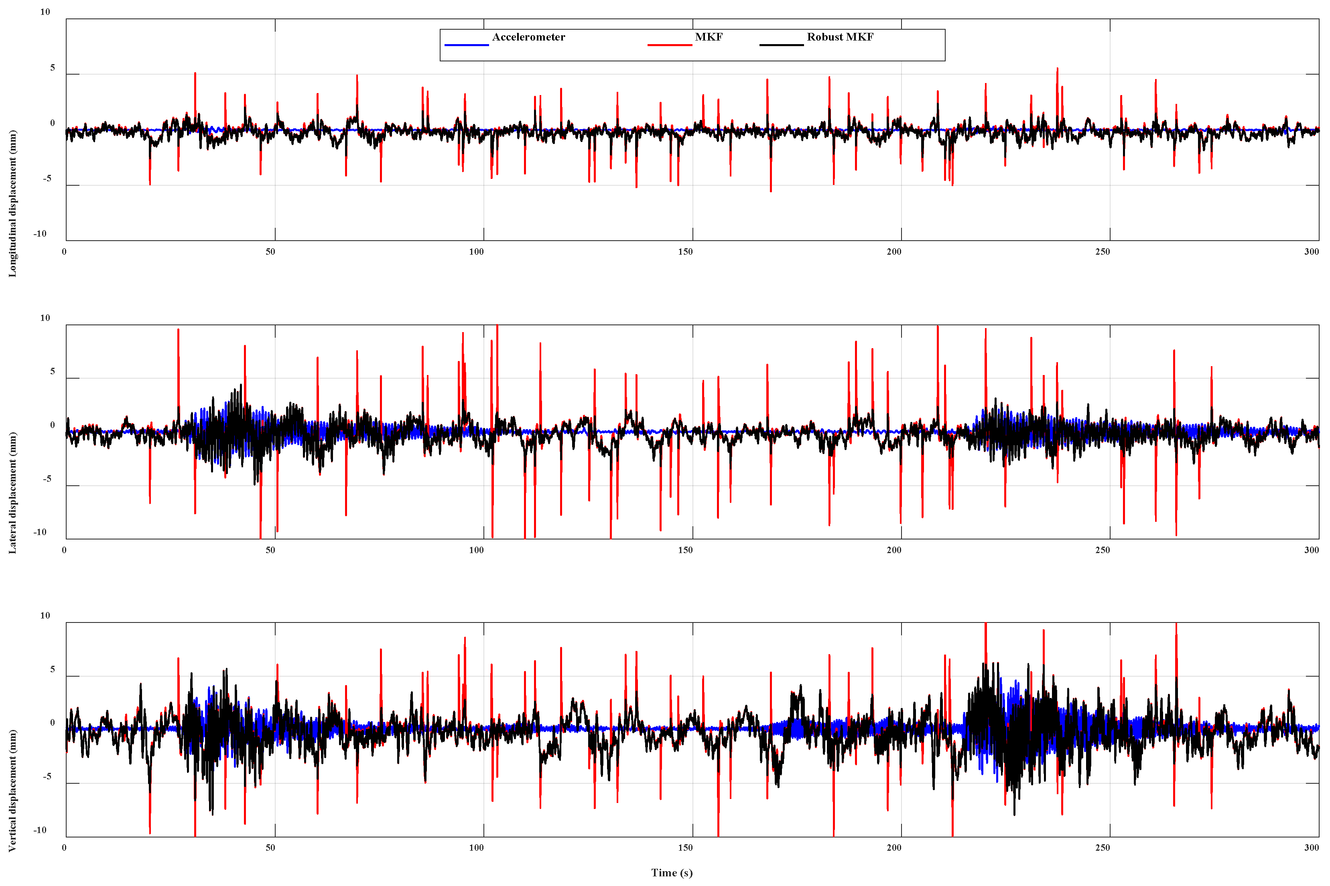This screenshot has height=886, width=1330.
Task: Click the black Robust MKF legend line sample
Action: pyautogui.click(x=781, y=45)
